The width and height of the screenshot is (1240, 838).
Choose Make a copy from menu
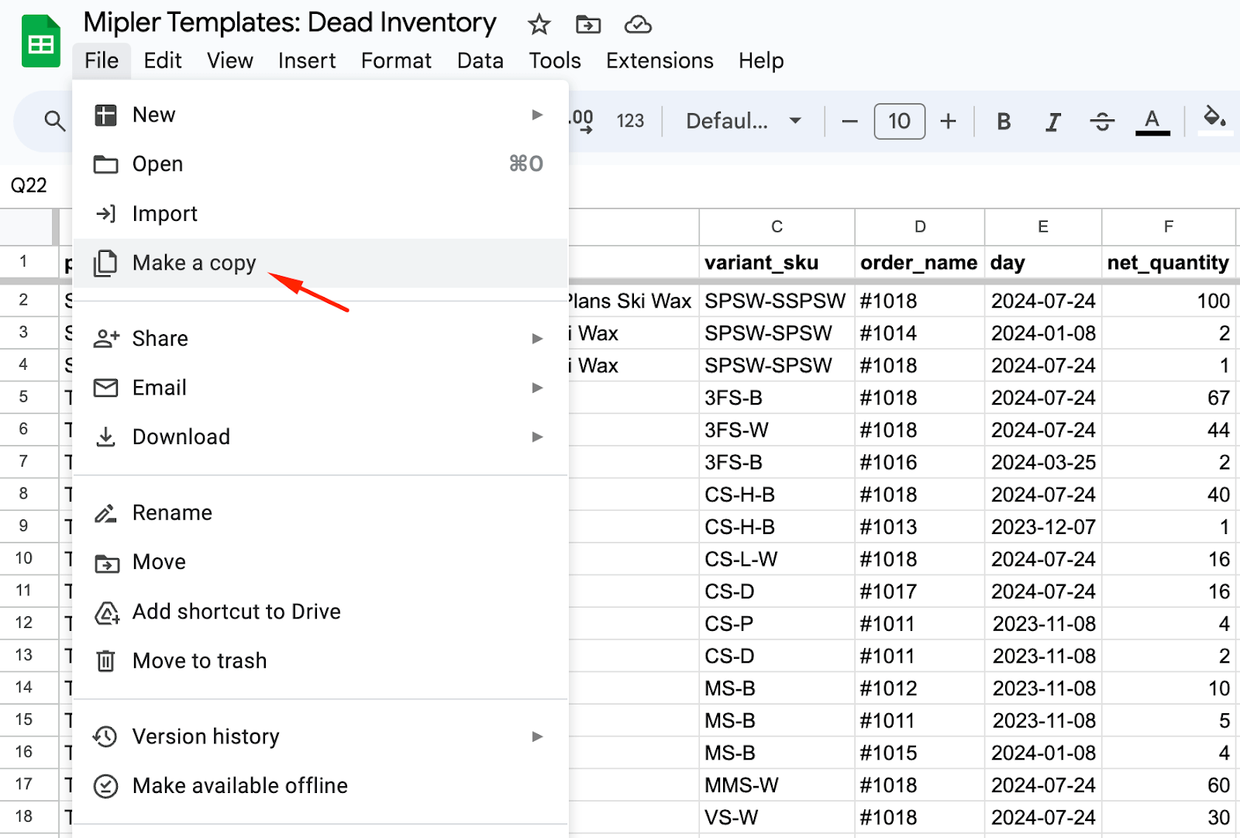(194, 264)
